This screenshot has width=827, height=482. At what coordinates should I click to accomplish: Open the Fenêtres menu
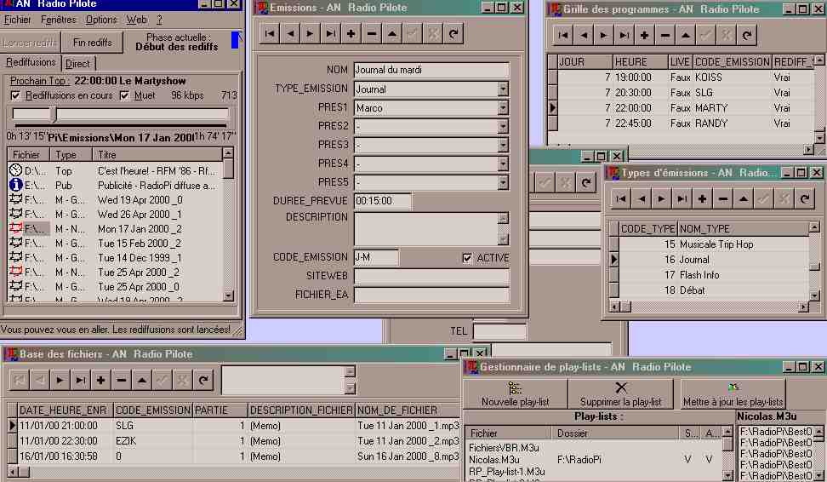[58, 20]
